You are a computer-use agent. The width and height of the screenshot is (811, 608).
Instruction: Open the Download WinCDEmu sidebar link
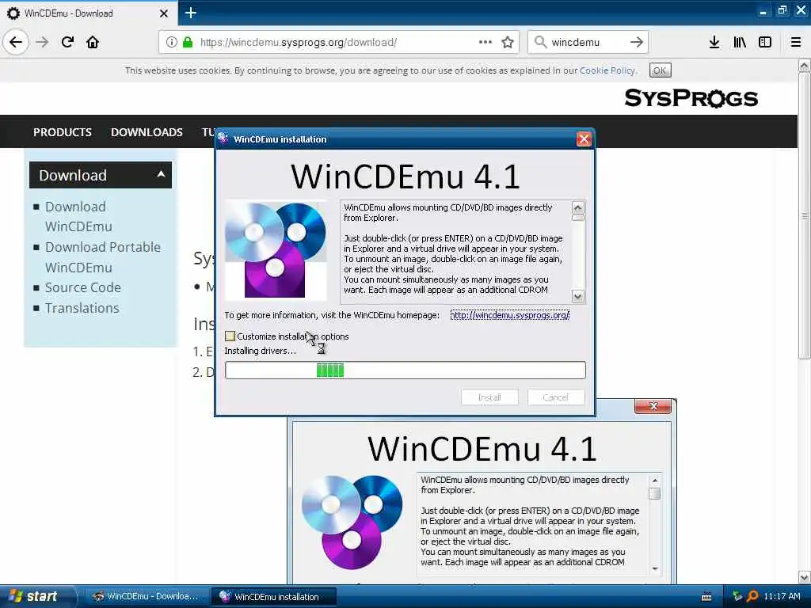click(78, 216)
